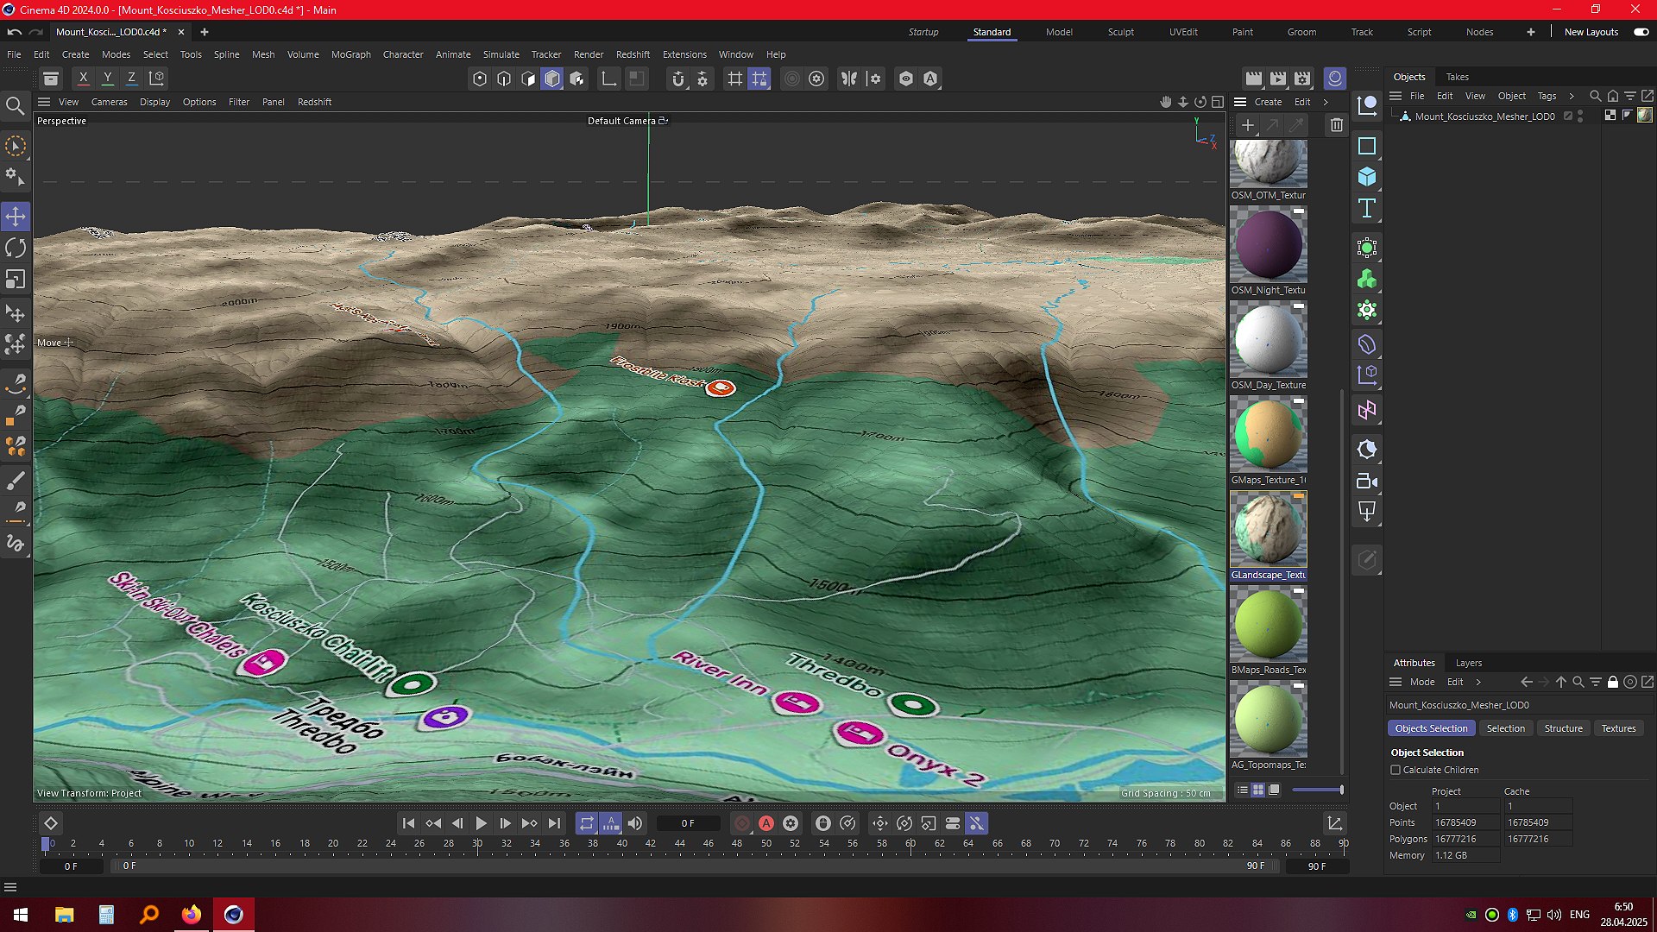The image size is (1657, 932).
Task: Open the Textures attribute tab
Action: click(1619, 728)
